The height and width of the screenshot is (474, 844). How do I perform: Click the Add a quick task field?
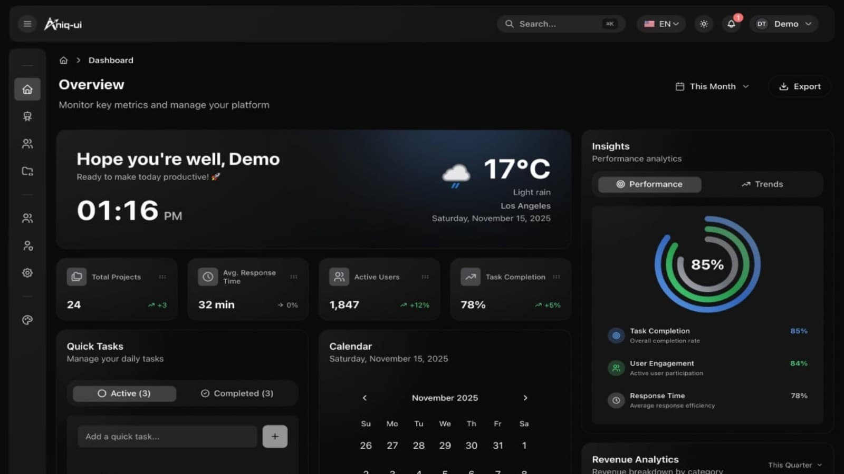[167, 437]
